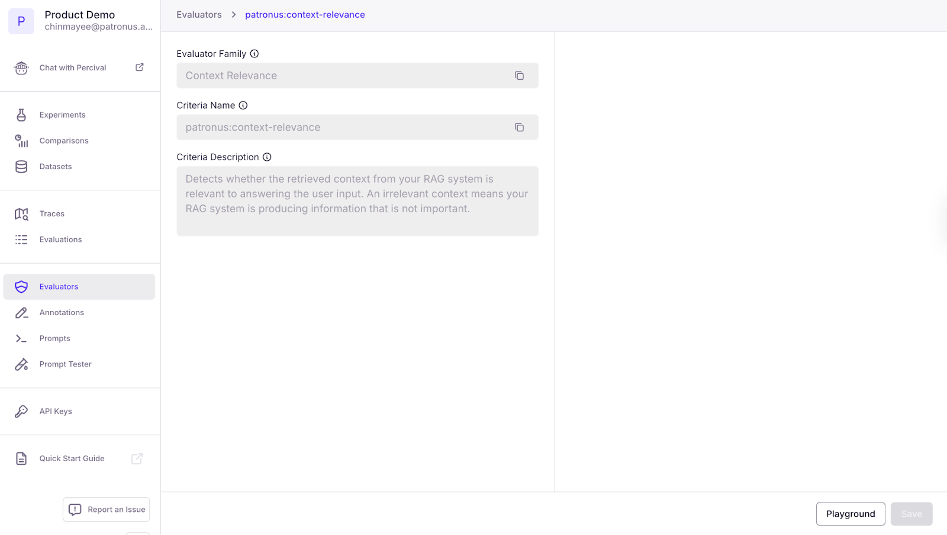Screen dimensions: 947x535
Task: Click the Annotations pencil icon
Action: 21,313
